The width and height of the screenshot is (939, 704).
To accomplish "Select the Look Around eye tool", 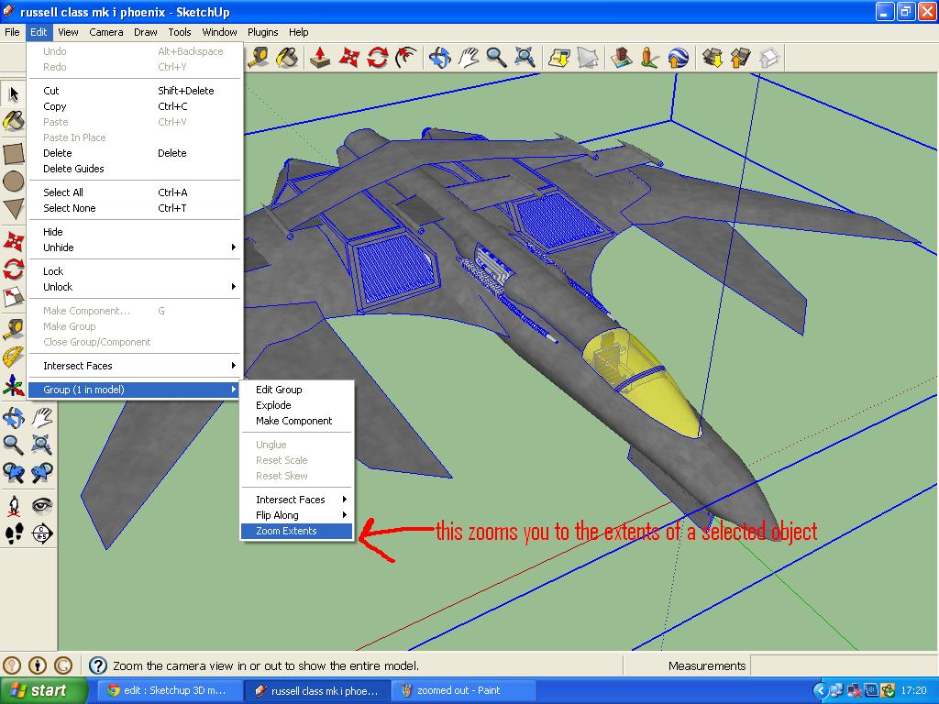I will [x=41, y=506].
